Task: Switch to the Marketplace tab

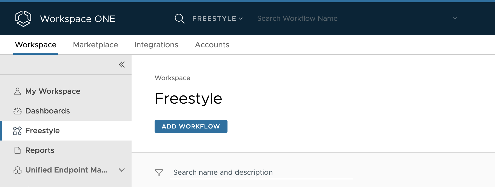Action: coord(95,45)
